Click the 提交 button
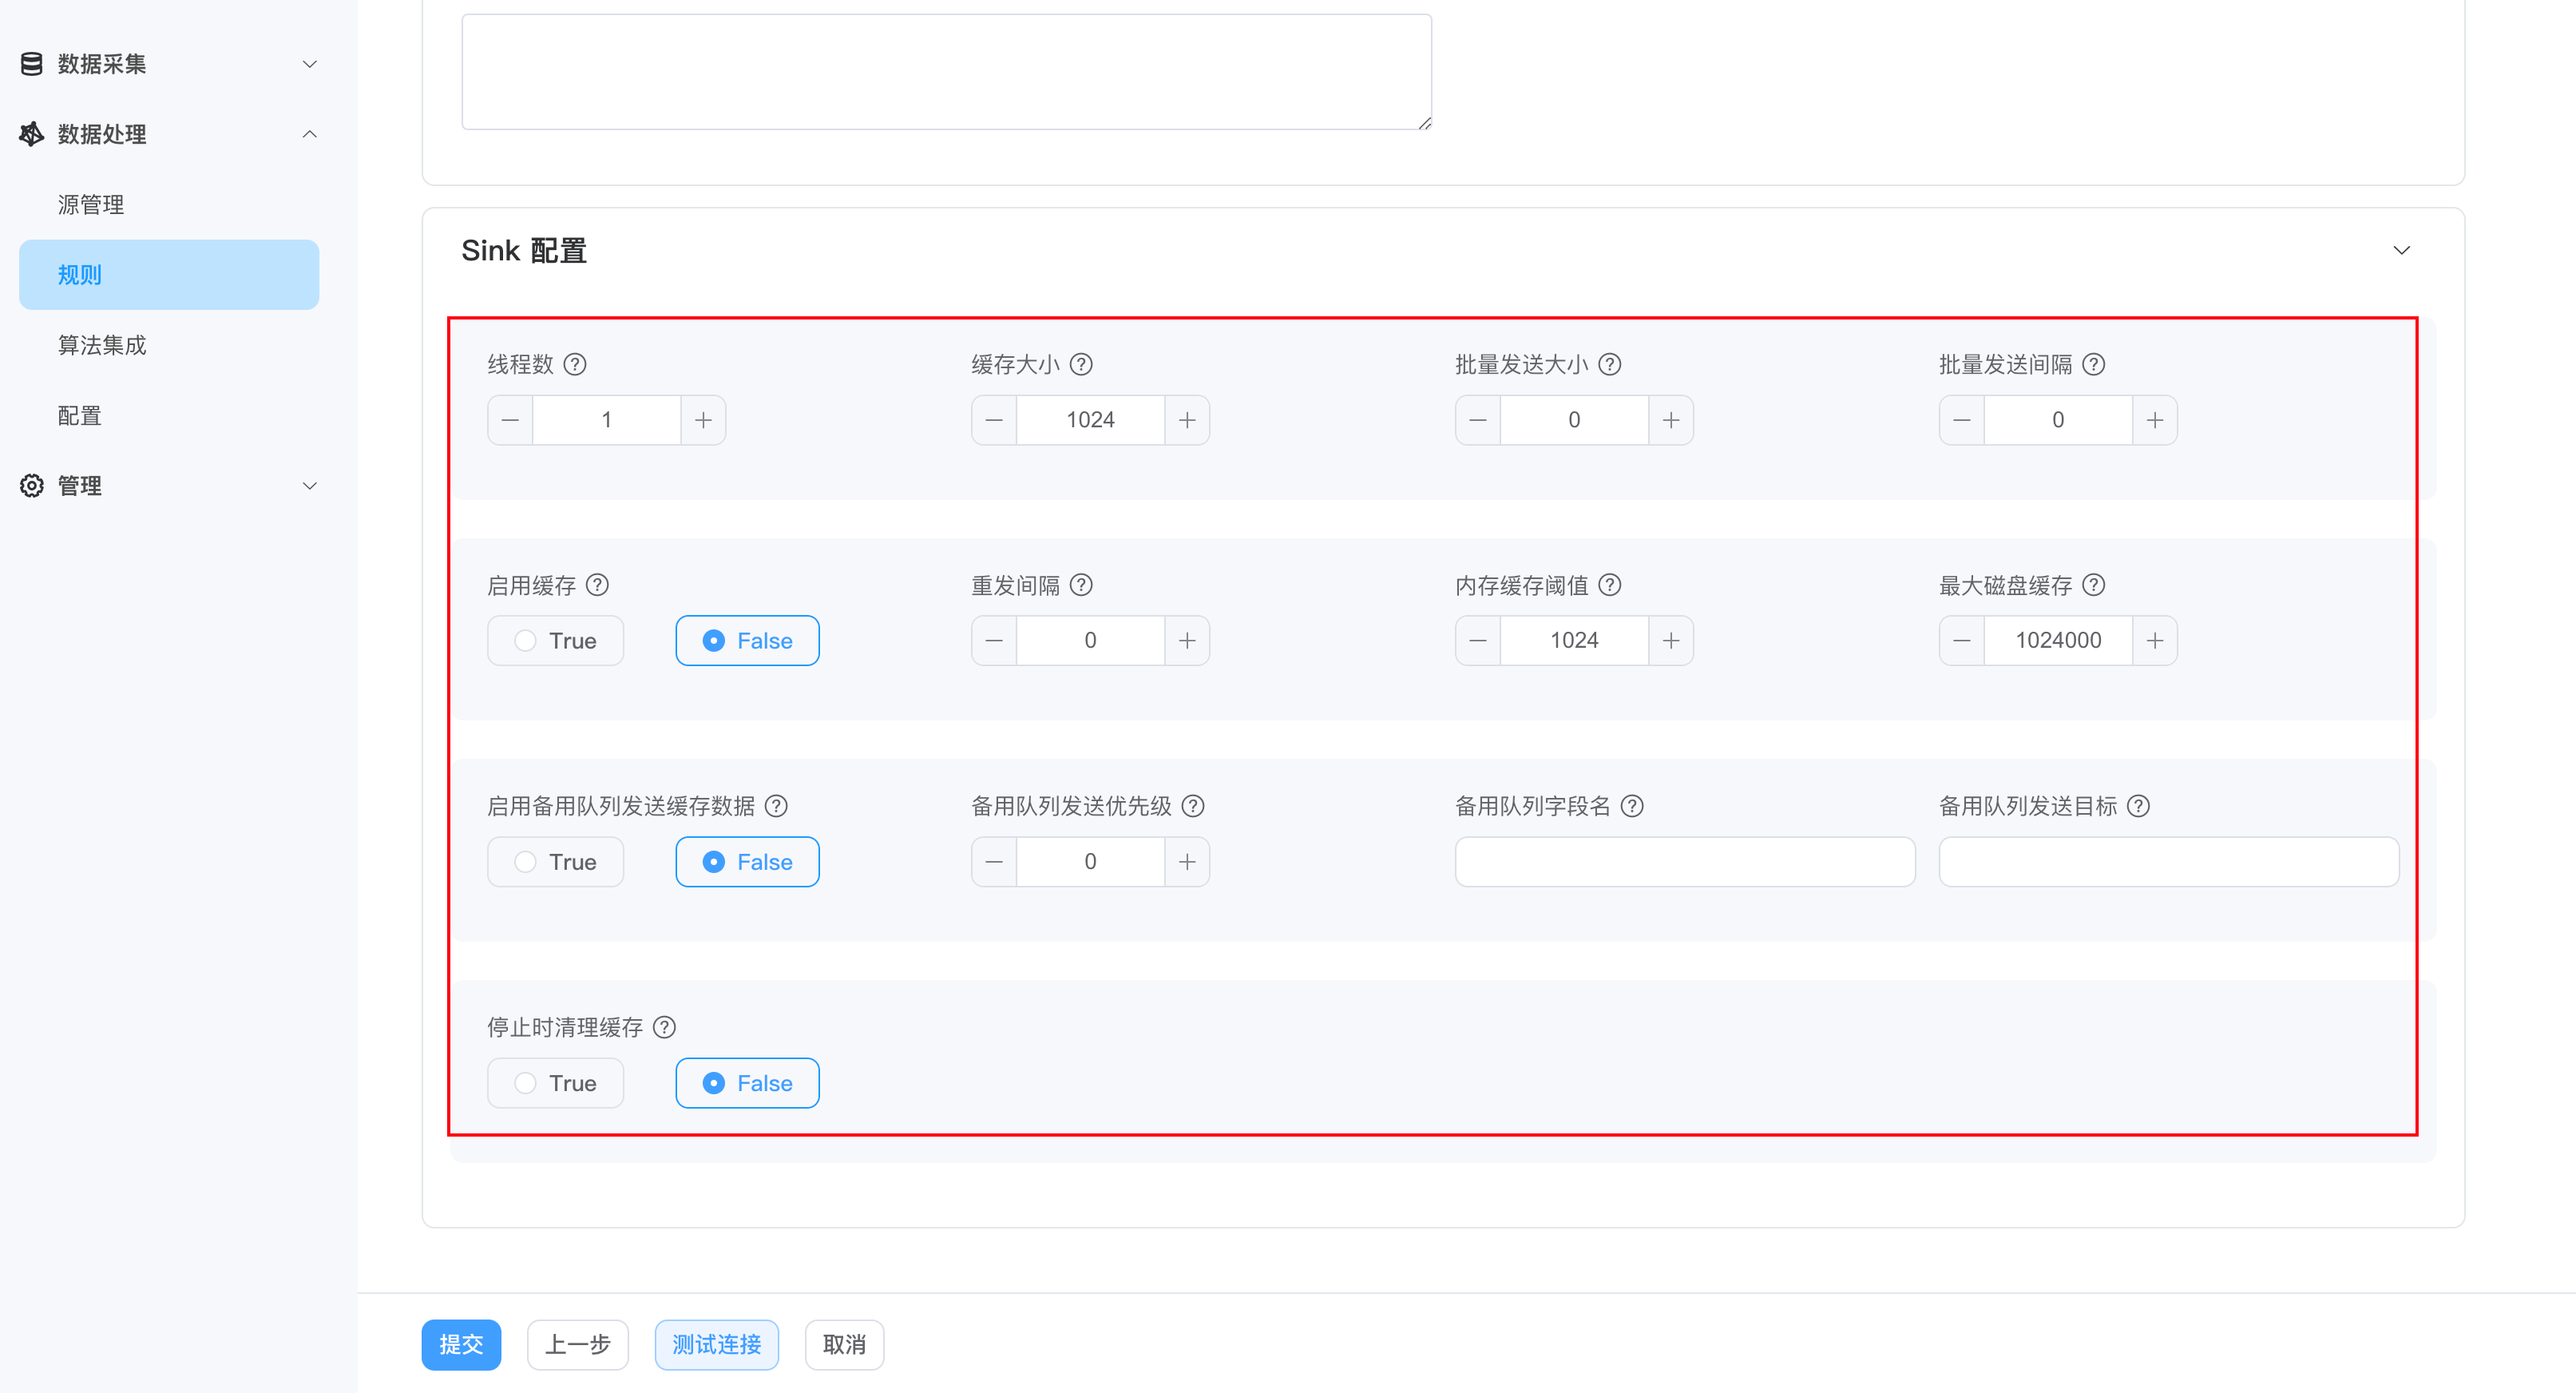The width and height of the screenshot is (2576, 1393). 461,1344
